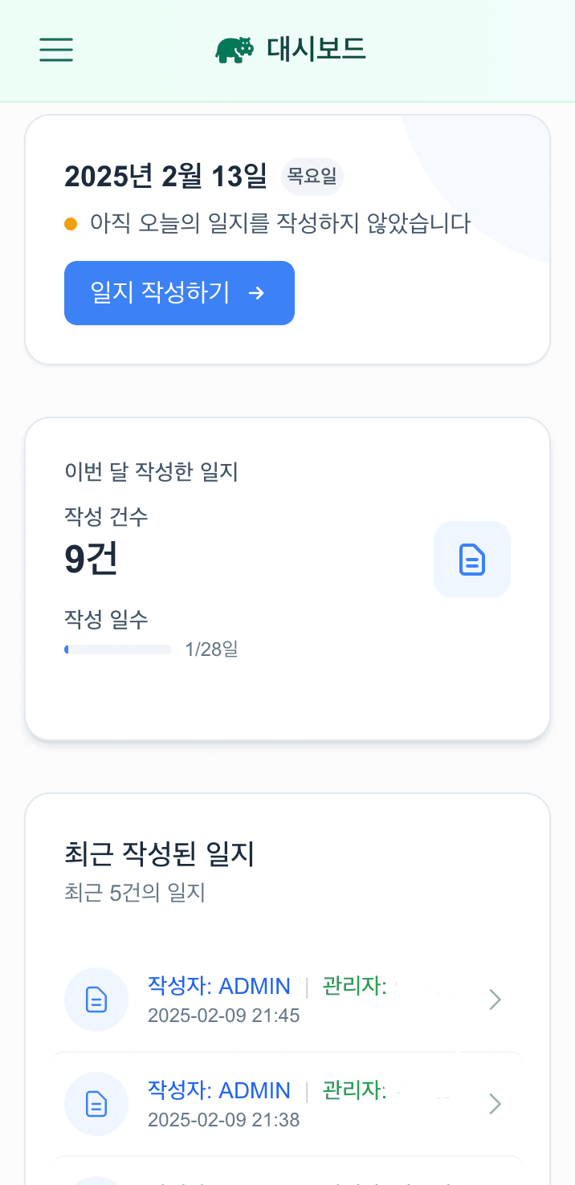575x1185 pixels.
Task: Click the document icon beside the 21:45 log entry
Action: coord(96,1000)
